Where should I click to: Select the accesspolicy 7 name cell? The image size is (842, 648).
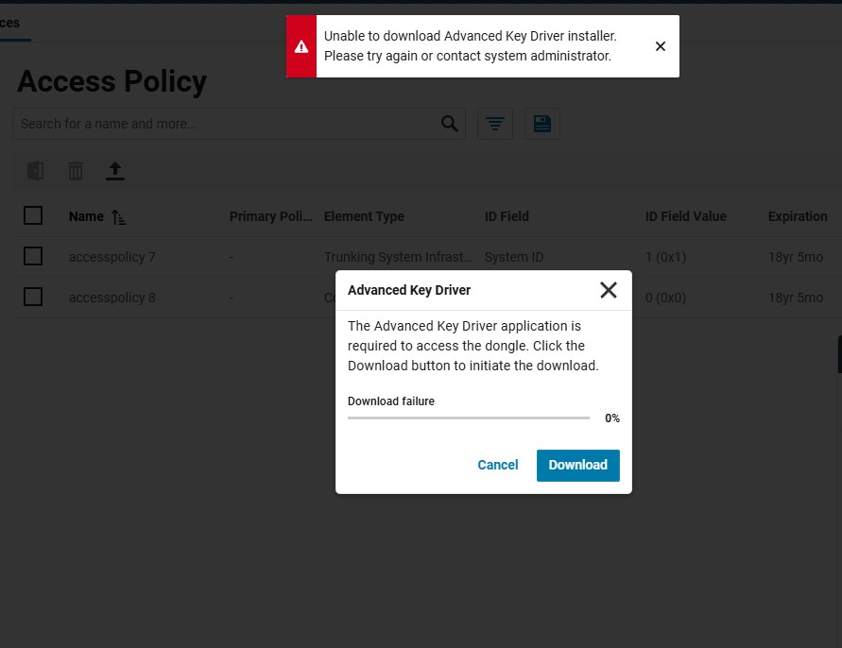point(112,257)
